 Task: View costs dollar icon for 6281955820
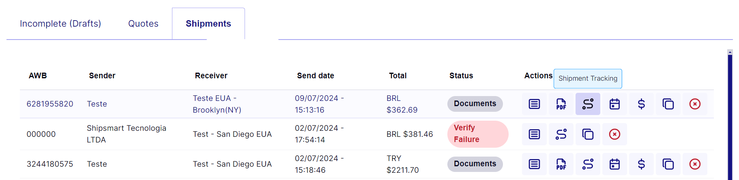tap(641, 104)
